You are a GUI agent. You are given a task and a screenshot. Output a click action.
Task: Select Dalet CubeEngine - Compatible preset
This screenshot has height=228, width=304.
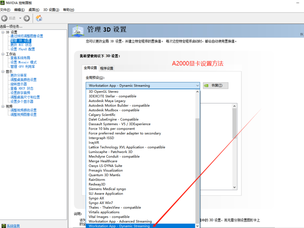(x=141, y=120)
